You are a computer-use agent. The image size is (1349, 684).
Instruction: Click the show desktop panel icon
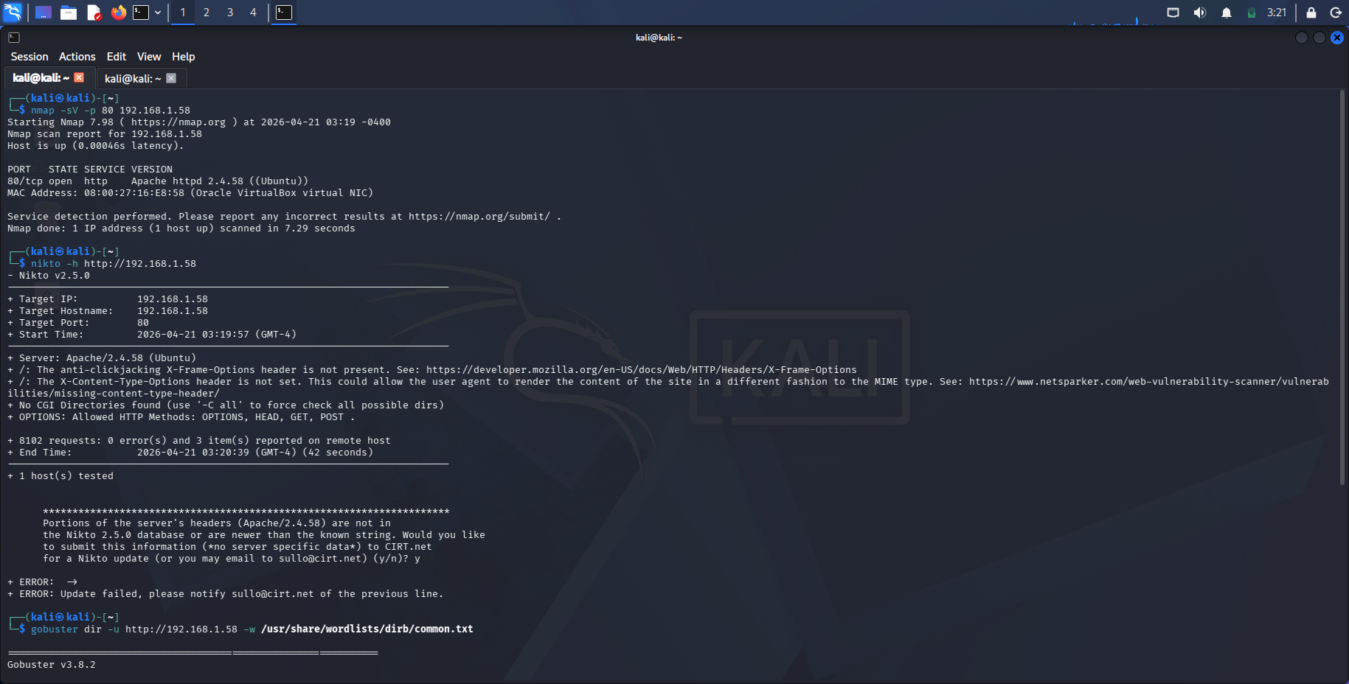[x=44, y=13]
